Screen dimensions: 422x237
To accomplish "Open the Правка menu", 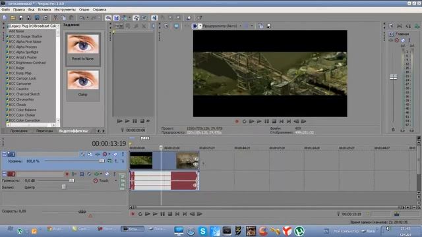I will (x=19, y=9).
